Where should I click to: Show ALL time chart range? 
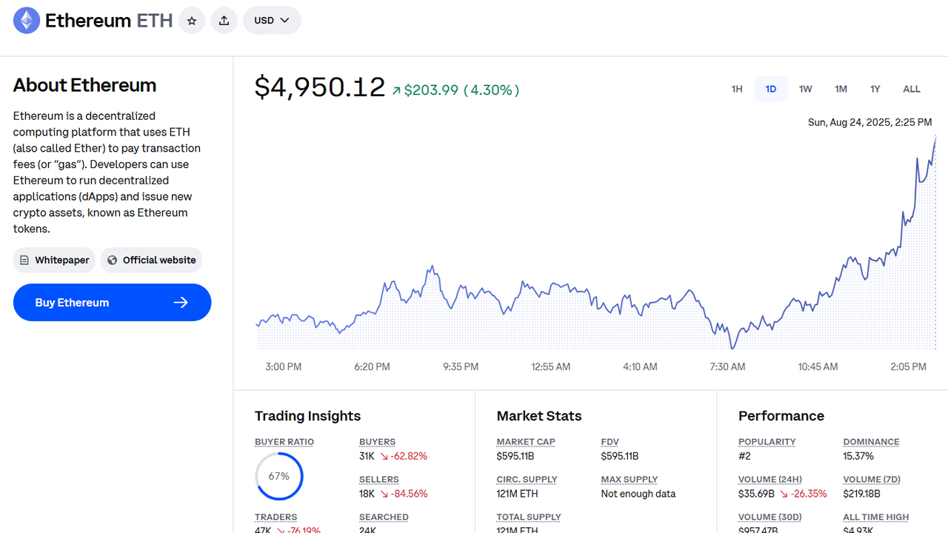[x=912, y=89]
